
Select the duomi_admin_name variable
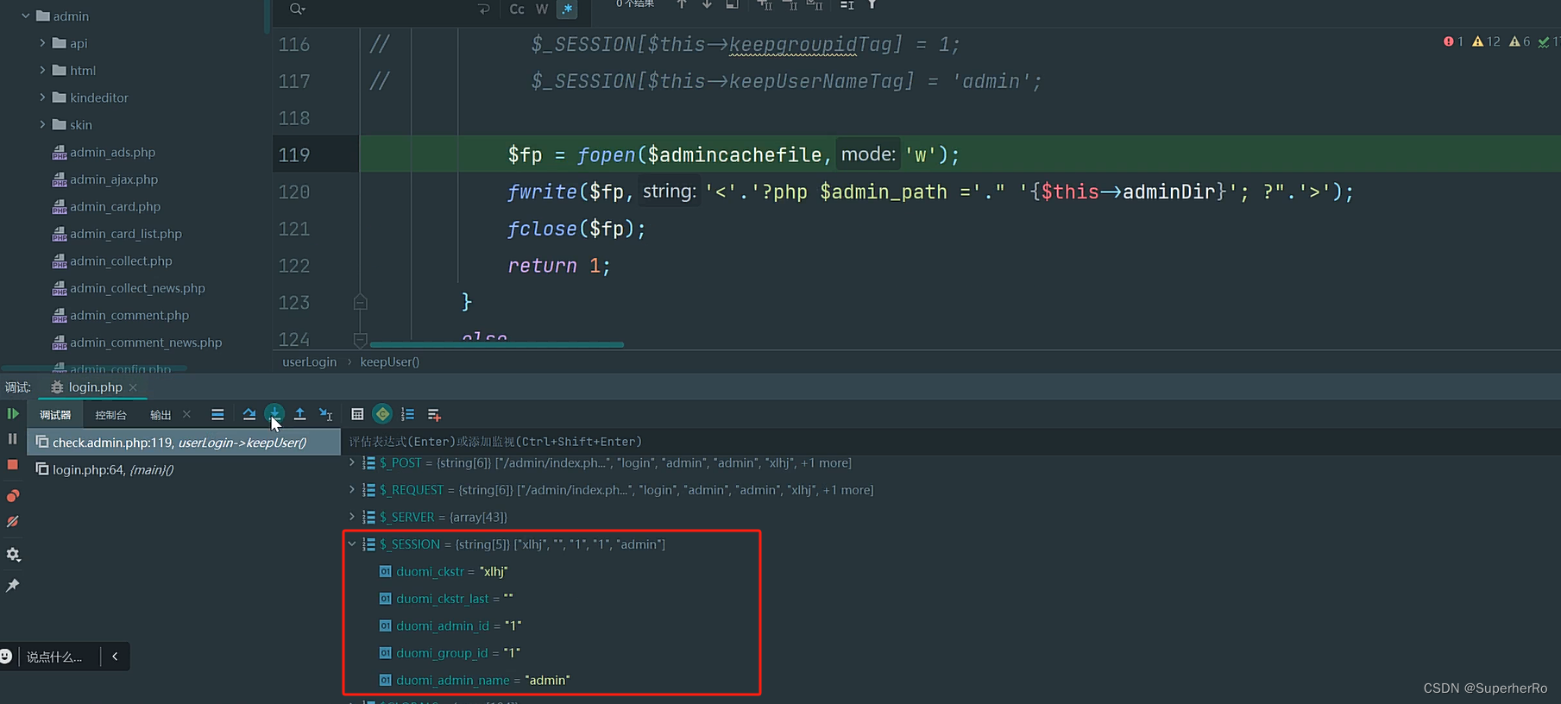point(475,680)
